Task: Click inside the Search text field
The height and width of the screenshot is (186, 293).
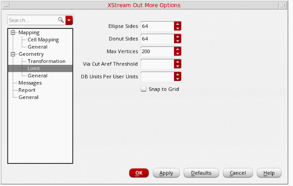Action: pos(32,20)
